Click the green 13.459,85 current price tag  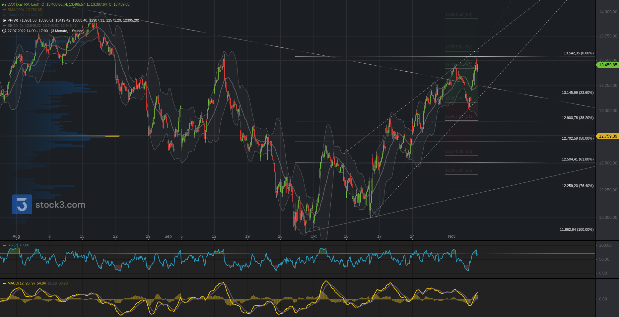(608, 65)
